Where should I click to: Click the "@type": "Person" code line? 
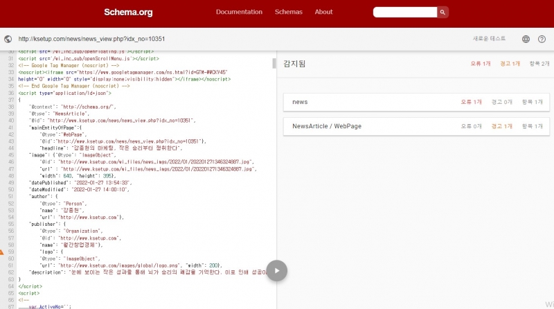63,204
